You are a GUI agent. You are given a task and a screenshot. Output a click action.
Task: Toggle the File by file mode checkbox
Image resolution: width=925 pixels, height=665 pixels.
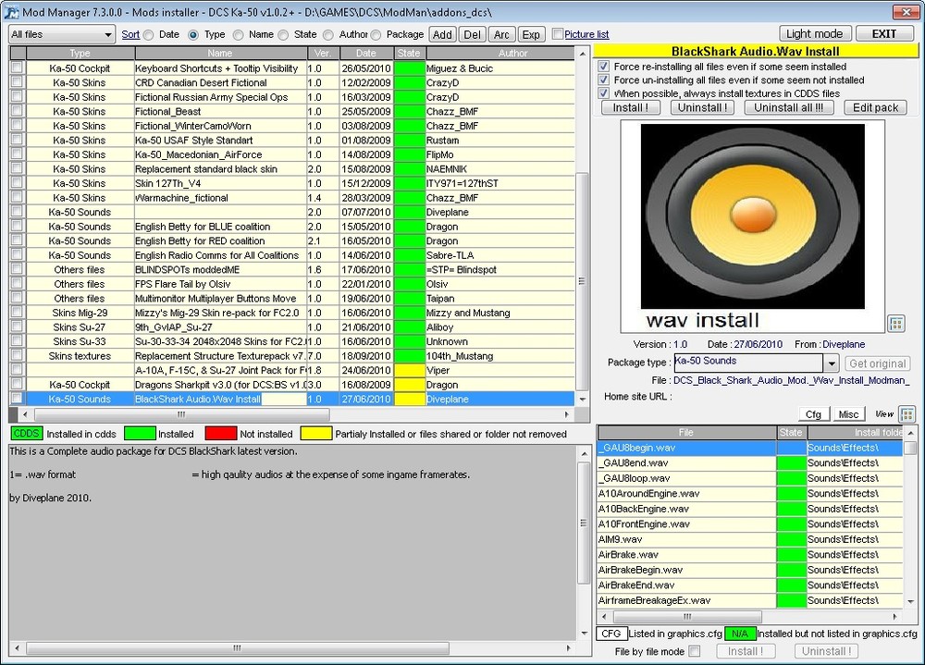pyautogui.click(x=695, y=651)
